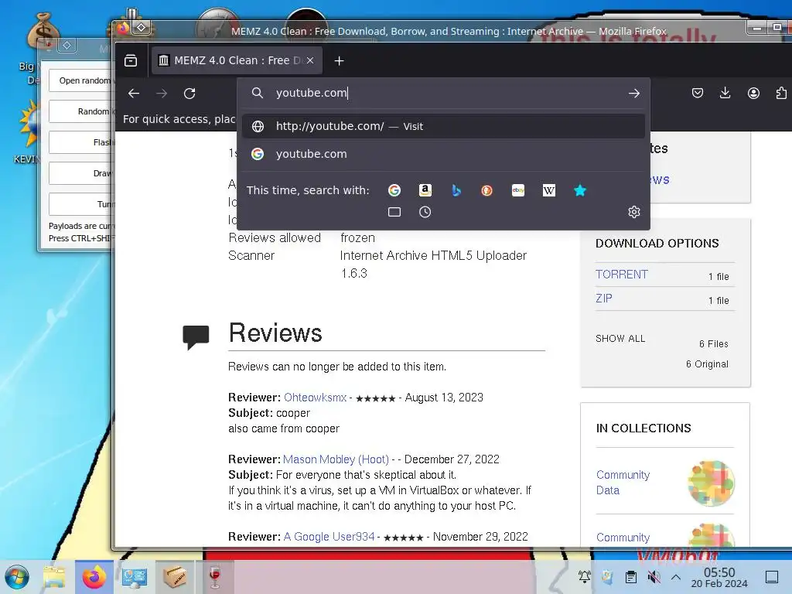Open the Wine glass taskbar icon
This screenshot has width=792, height=594.
[215, 577]
